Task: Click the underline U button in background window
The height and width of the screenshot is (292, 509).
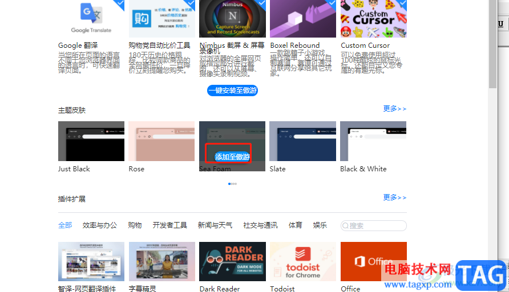Action: pyautogui.click(x=500, y=24)
